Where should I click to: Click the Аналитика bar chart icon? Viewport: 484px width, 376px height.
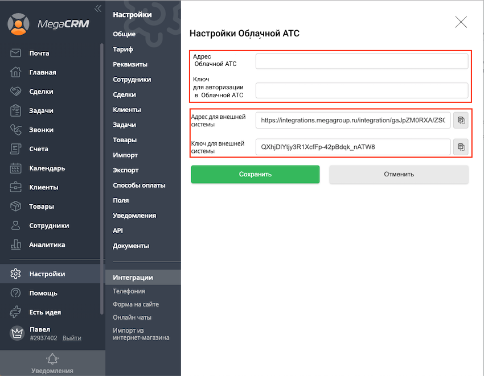click(16, 245)
